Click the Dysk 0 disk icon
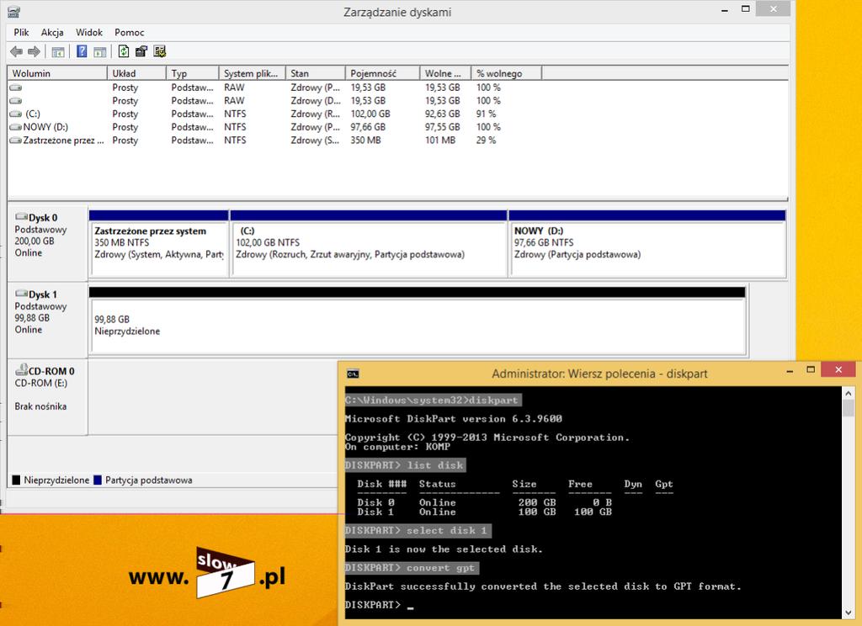The image size is (862, 626). tap(21, 216)
